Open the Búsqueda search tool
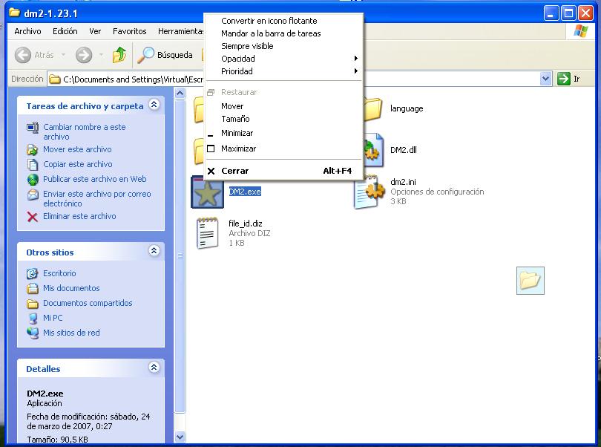Viewport: 601px width, 447px height. pos(165,55)
